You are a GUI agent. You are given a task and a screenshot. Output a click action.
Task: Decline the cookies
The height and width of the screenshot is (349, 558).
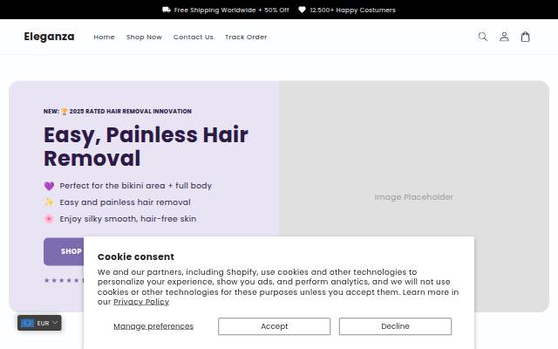pyautogui.click(x=395, y=326)
